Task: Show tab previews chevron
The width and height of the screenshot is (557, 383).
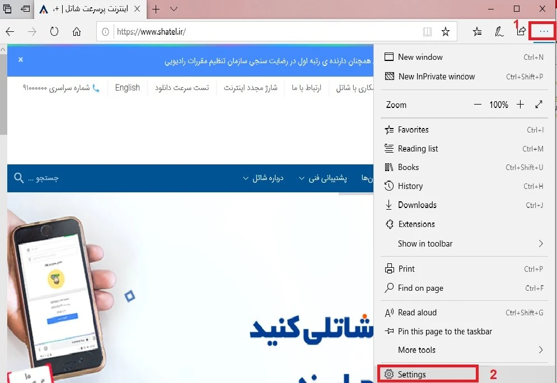Action: click(x=174, y=9)
